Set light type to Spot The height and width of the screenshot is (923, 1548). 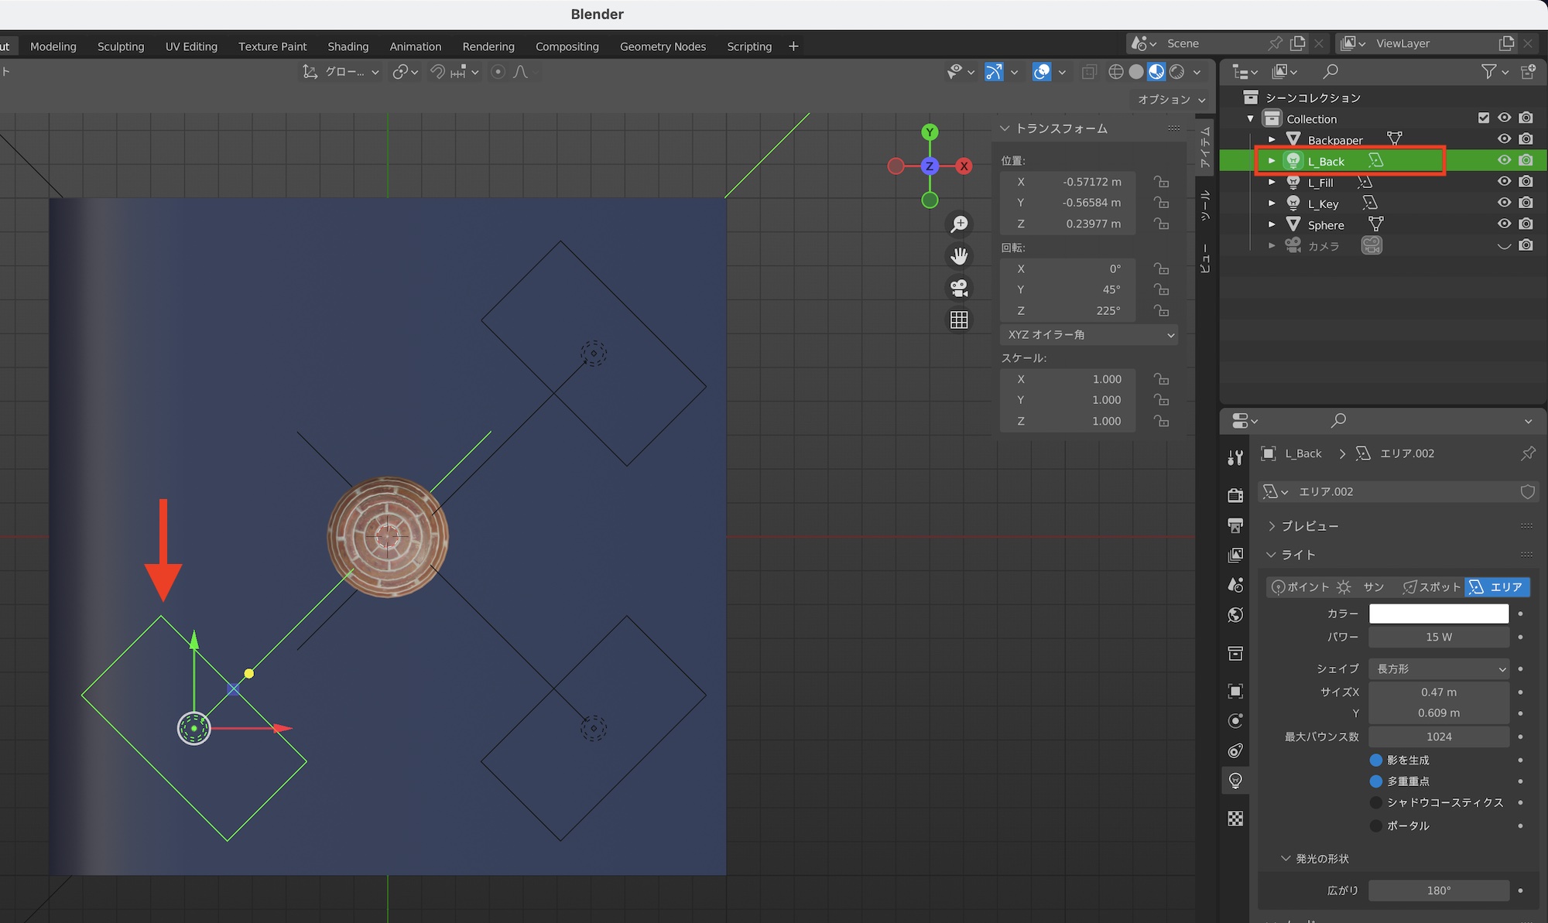pyautogui.click(x=1431, y=587)
